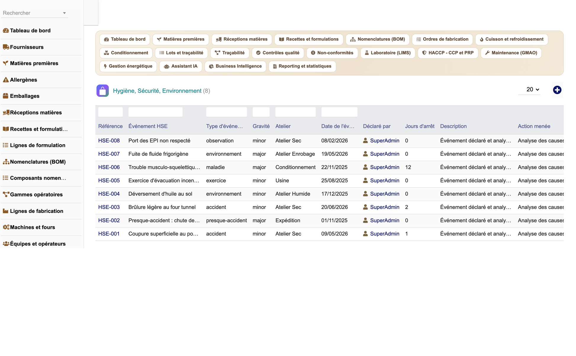The width and height of the screenshot is (576, 356).
Task: Open the HSE-007 reference link
Action: [x=109, y=154]
